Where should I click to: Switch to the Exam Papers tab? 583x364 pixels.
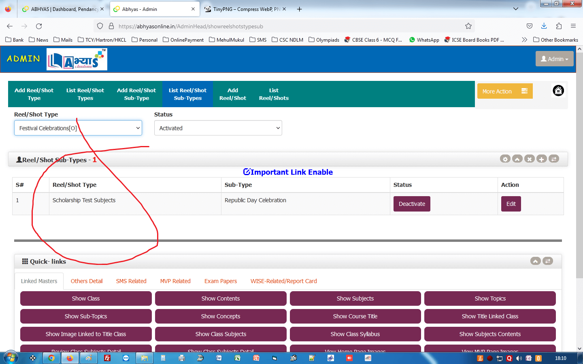click(x=220, y=281)
